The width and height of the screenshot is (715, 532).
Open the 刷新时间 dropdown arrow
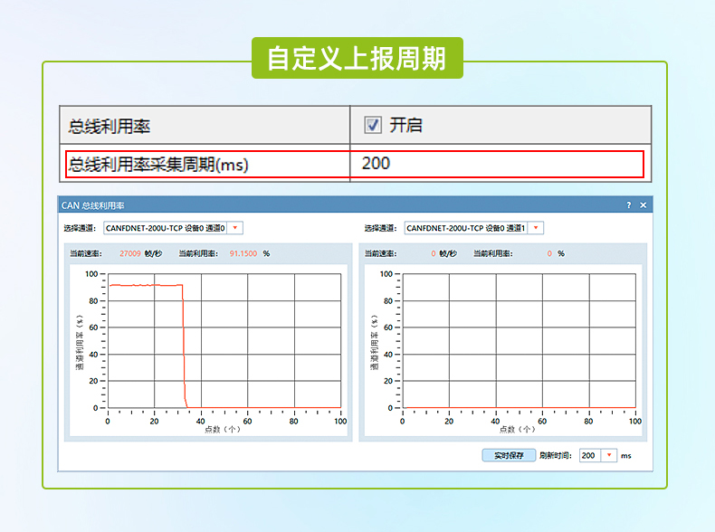(609, 455)
